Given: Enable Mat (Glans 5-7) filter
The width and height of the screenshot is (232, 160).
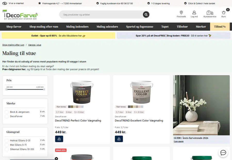Looking at the screenshot, I should [x=6, y=145].
